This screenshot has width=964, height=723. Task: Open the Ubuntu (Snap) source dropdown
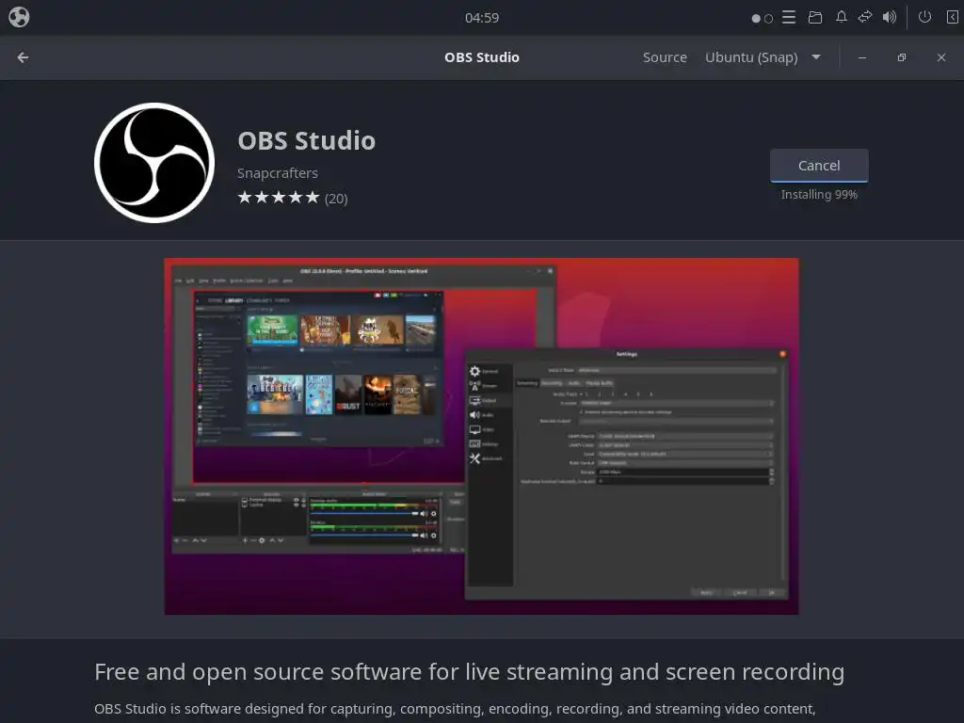763,57
